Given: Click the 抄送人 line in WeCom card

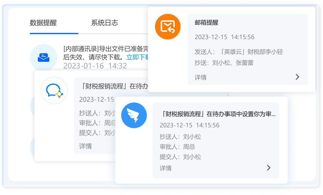Looking at the screenshot, I should 97,113.
